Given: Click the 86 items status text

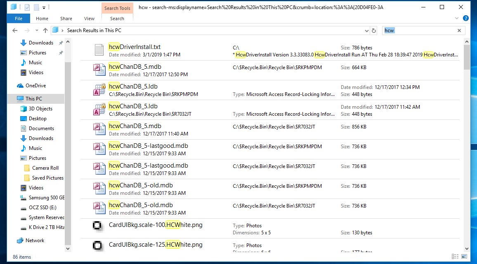Looking at the screenshot, I should pos(22,257).
